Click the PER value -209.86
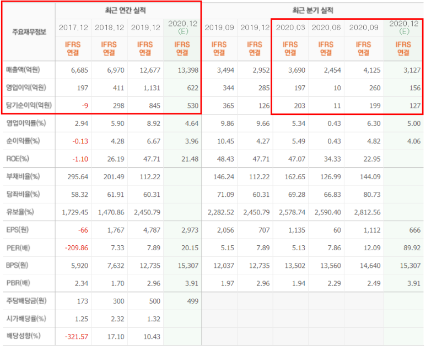 click(77, 248)
